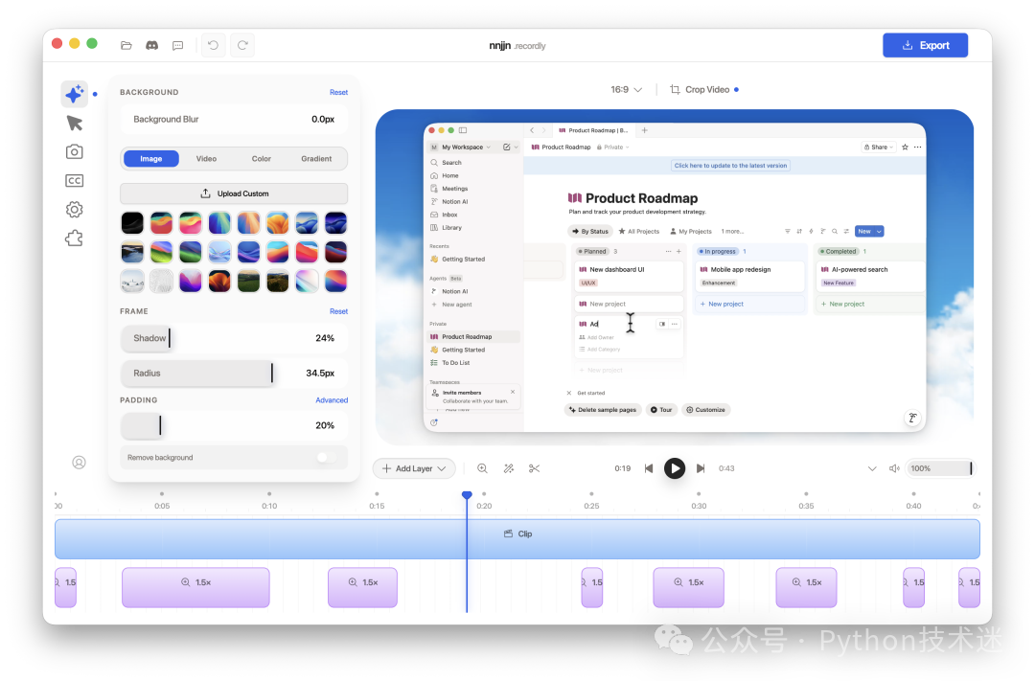Open the feedback chat bubble icon
This screenshot has width=1035, height=681.
point(177,46)
